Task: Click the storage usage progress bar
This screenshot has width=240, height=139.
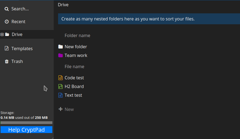Action: [x=26, y=123]
